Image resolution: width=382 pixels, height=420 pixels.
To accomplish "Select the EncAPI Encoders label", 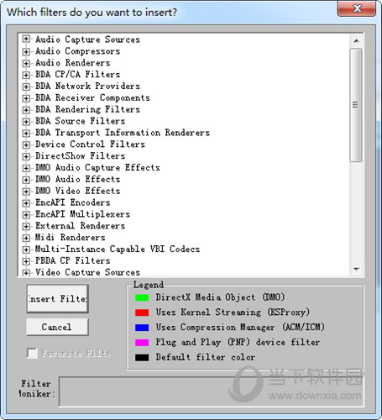I will [x=73, y=202].
